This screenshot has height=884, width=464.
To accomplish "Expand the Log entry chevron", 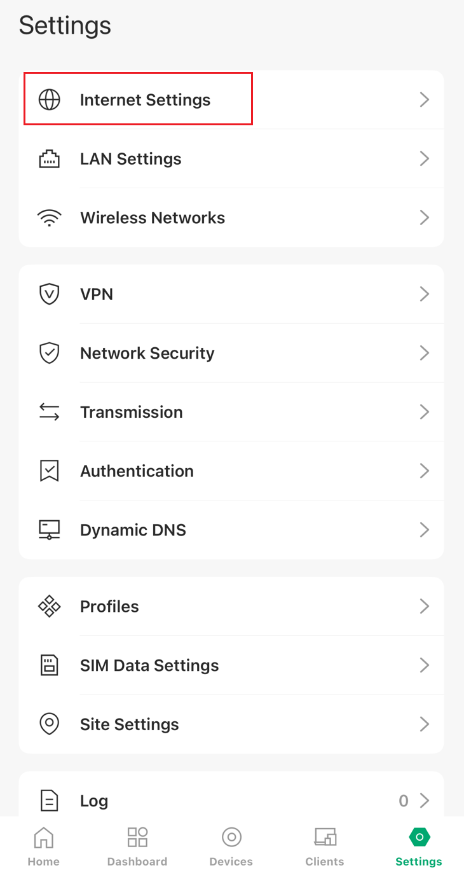I will click(424, 801).
